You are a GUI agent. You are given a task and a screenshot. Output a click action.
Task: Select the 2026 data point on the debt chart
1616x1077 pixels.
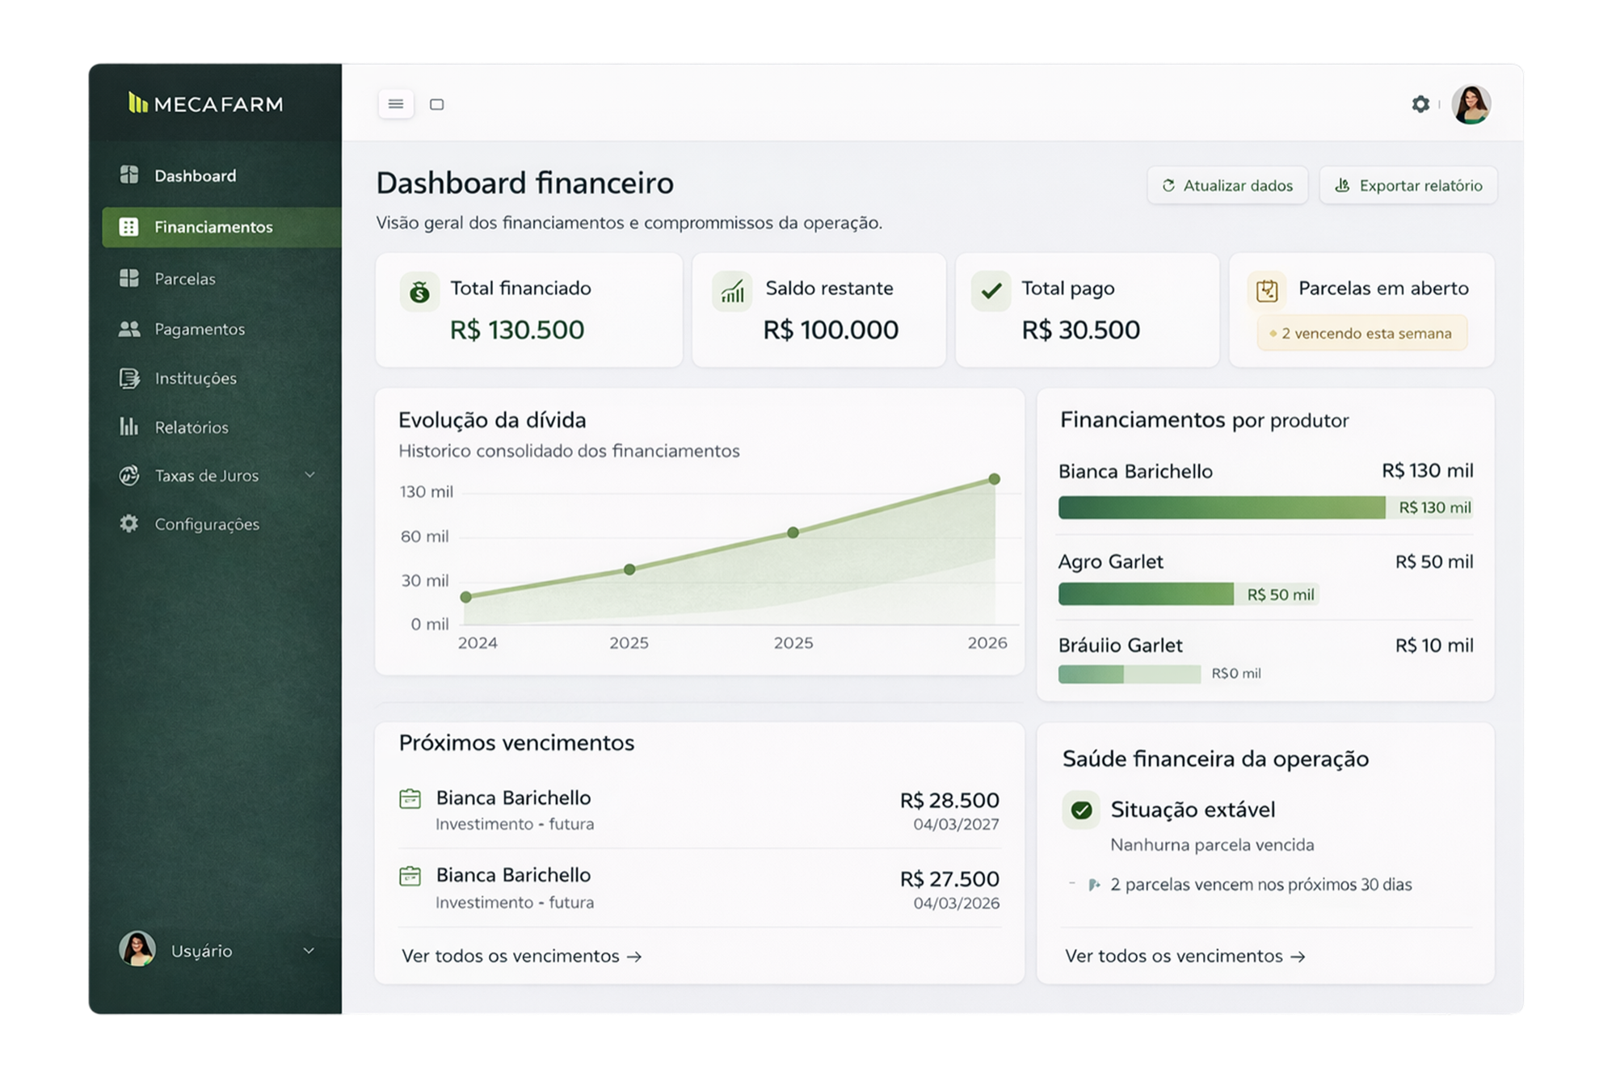tap(995, 479)
